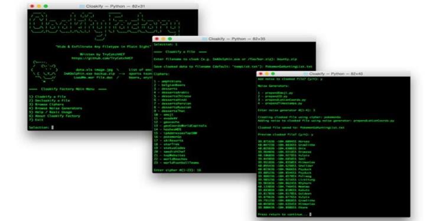Viewport: 443px width, 221px height.
Task: Click noise generator "4 - prependTimestamps.py"
Action: (x=280, y=104)
